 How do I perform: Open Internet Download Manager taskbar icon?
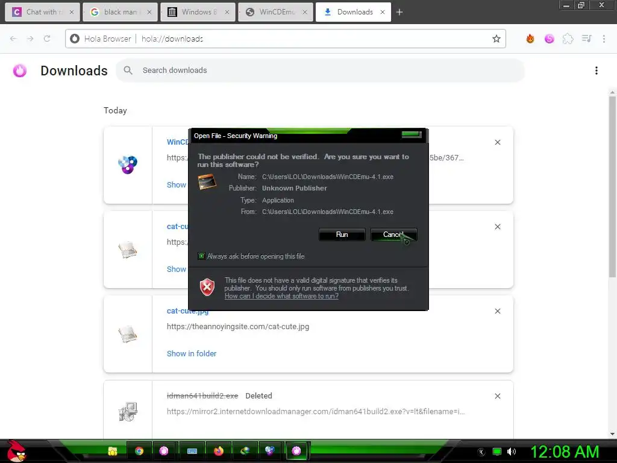click(x=245, y=451)
